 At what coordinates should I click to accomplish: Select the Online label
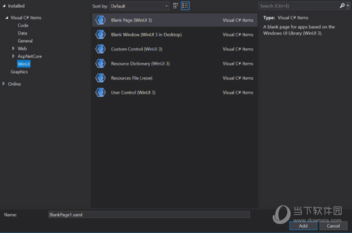coord(14,84)
